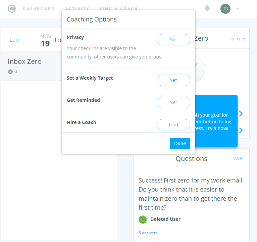Open the notifications bell
Viewport: 257px width, 242px height.
207,8
